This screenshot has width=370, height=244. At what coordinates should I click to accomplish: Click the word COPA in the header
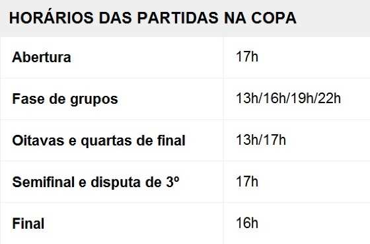274,18
